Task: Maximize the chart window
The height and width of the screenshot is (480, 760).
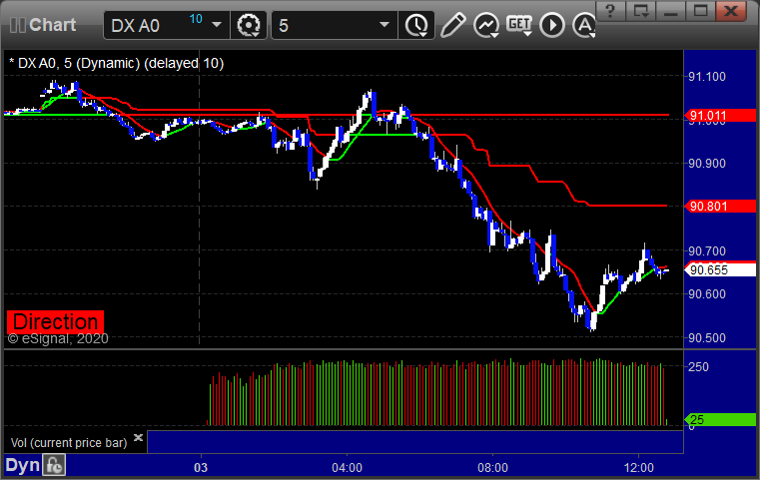Action: click(x=700, y=11)
